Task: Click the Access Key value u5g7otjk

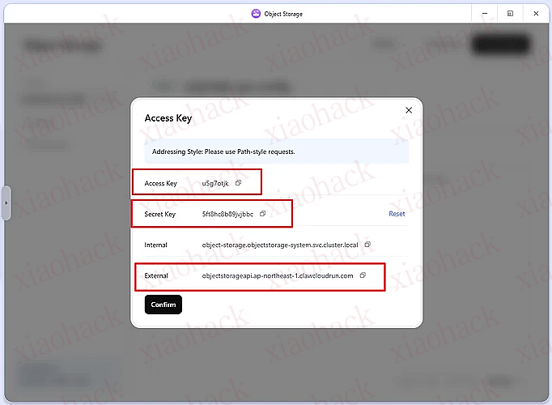Action: pyautogui.click(x=215, y=183)
